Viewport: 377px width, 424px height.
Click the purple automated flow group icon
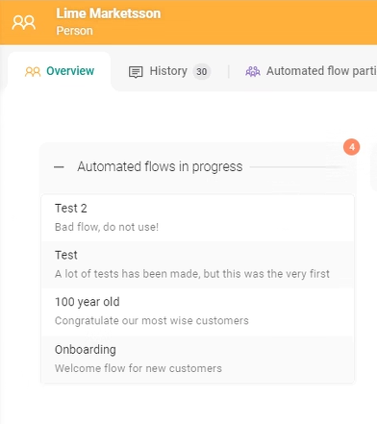click(253, 71)
